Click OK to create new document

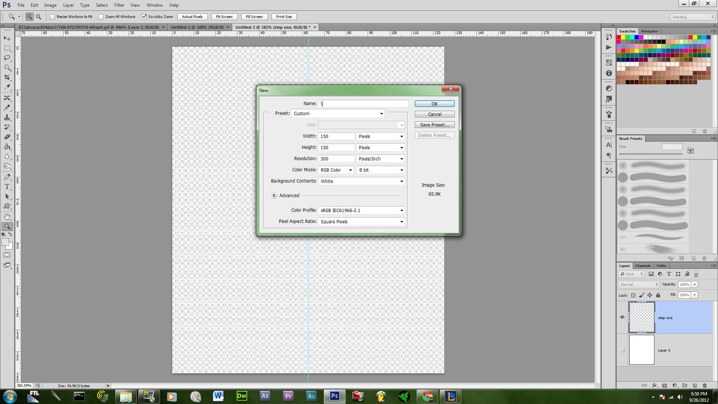[x=433, y=104]
